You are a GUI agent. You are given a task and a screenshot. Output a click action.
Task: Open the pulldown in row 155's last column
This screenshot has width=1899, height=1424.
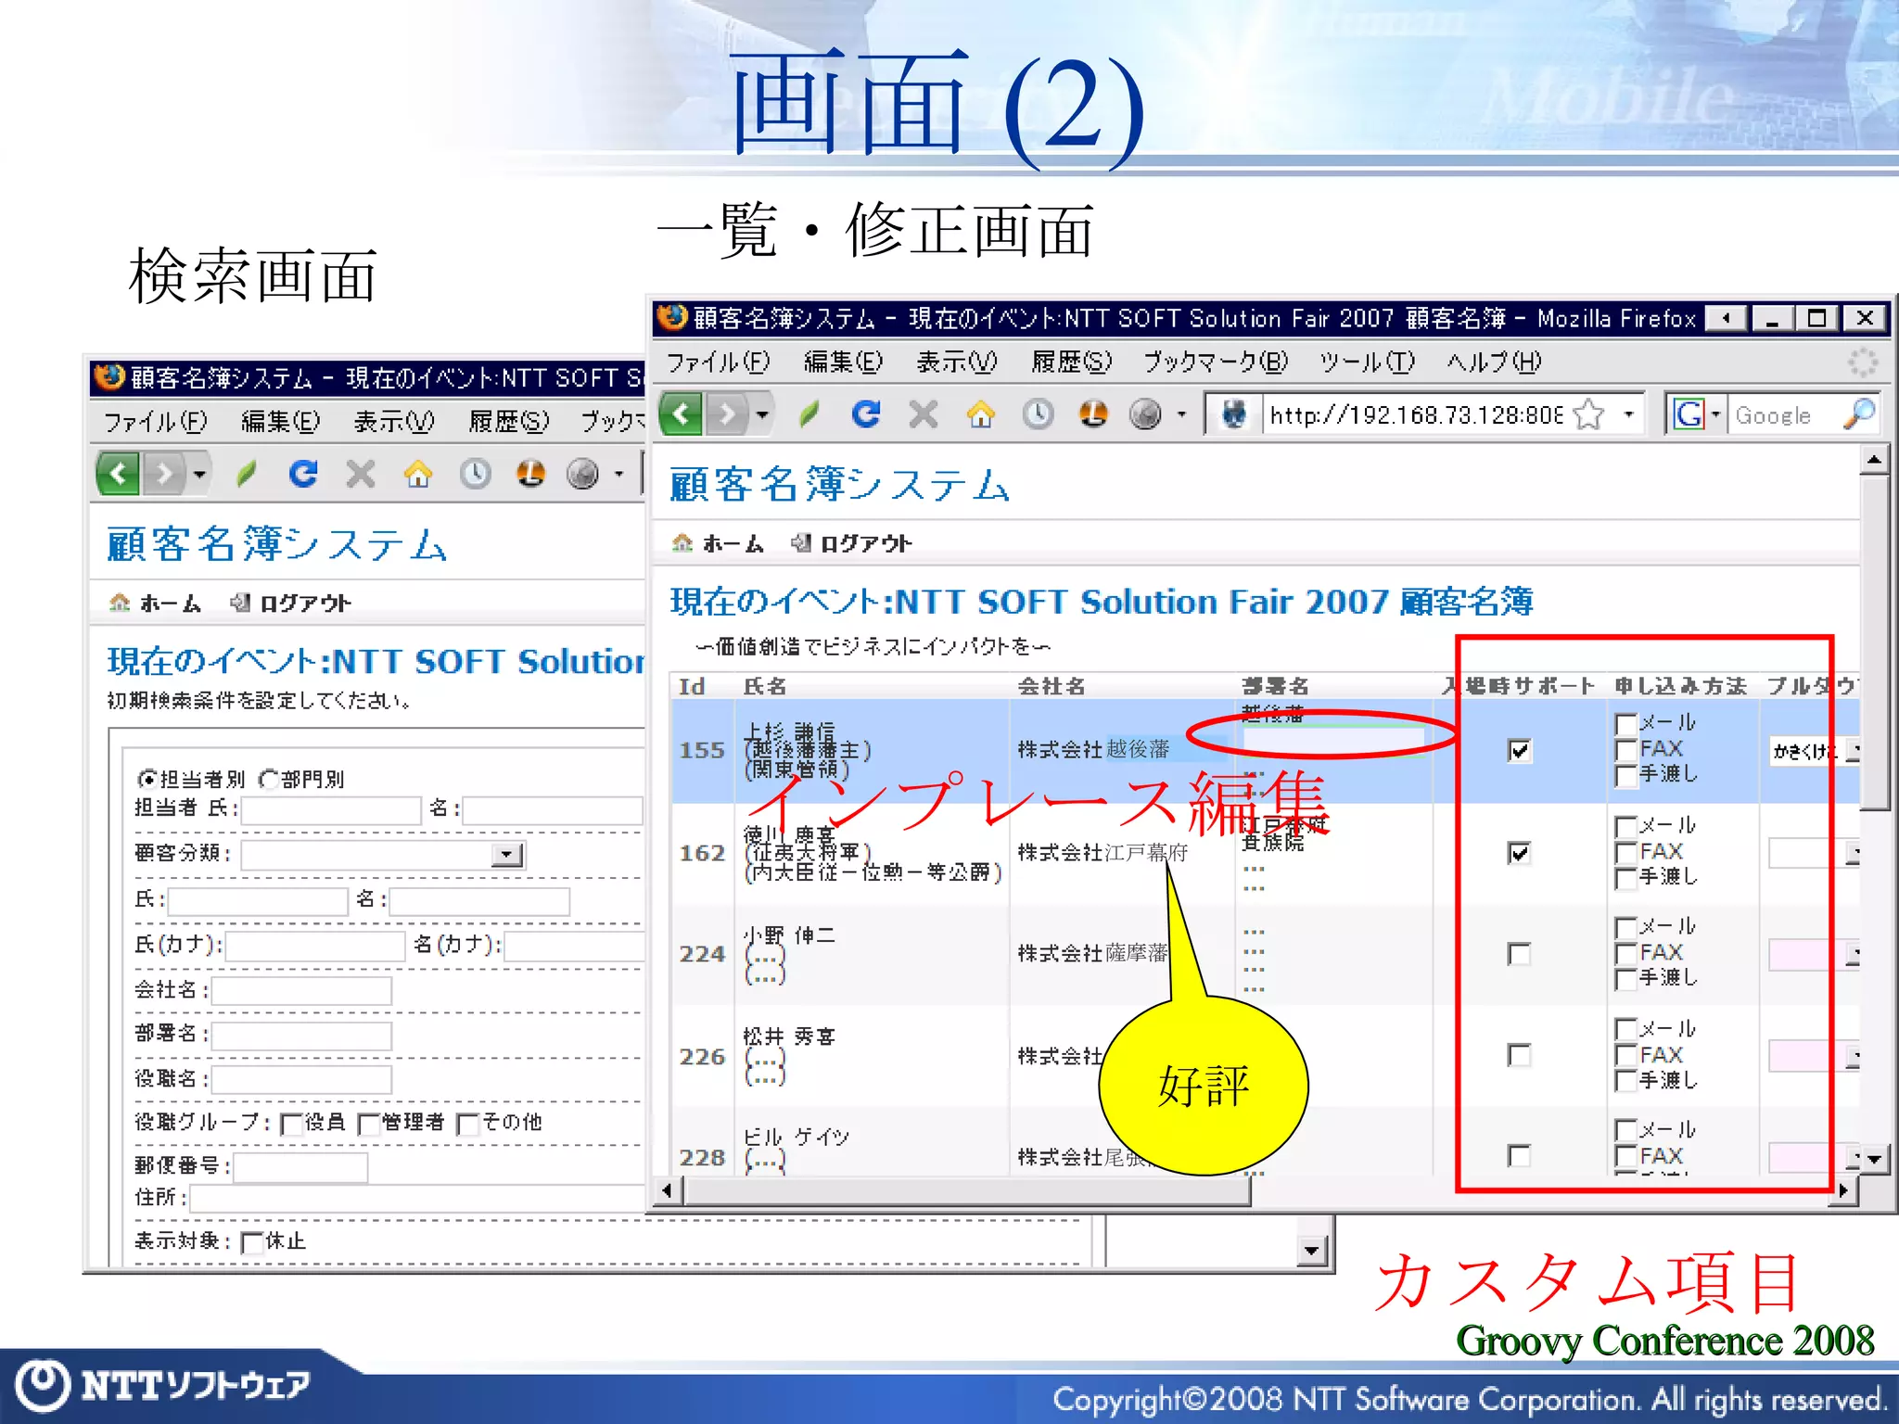[x=1852, y=750]
